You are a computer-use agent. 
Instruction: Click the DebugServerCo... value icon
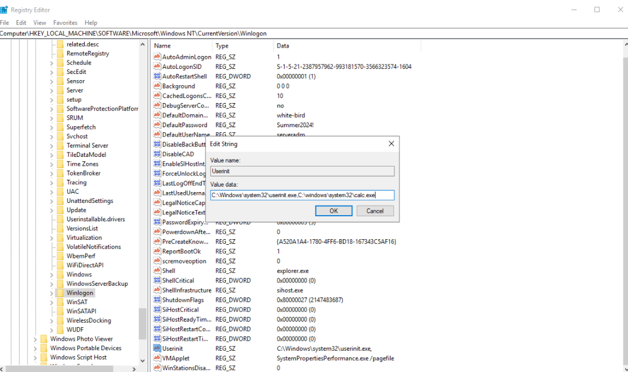157,105
